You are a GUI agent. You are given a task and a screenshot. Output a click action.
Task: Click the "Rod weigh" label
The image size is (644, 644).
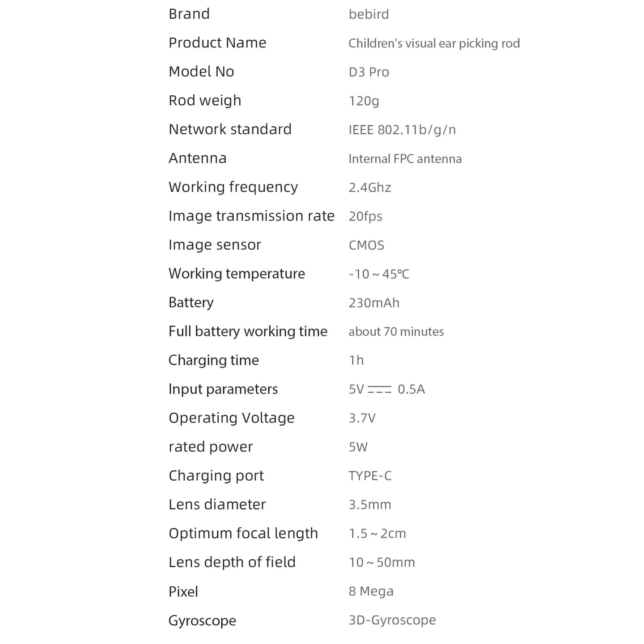[204, 101]
